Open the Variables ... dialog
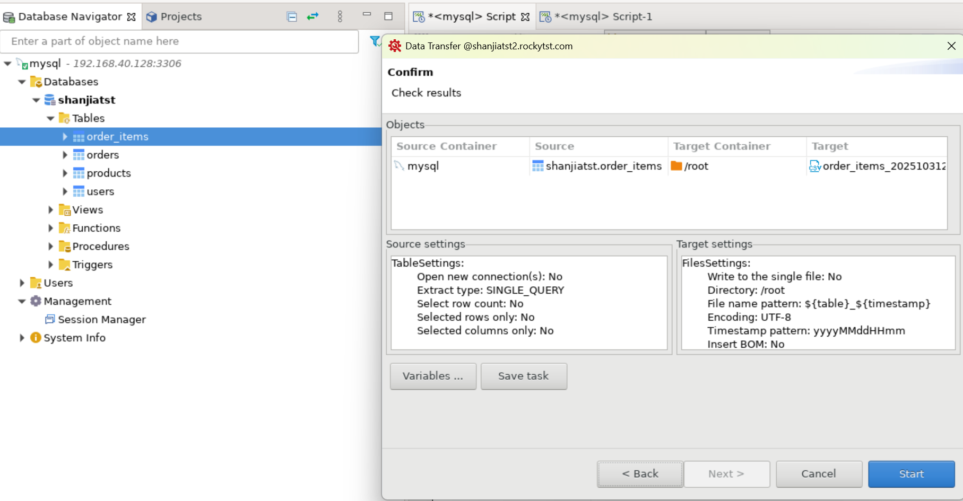963x501 pixels. click(x=432, y=376)
